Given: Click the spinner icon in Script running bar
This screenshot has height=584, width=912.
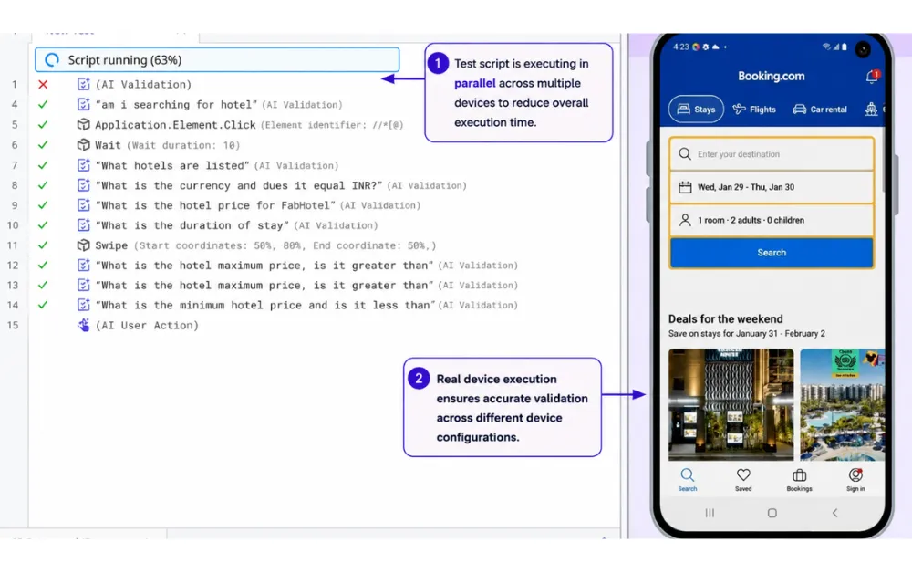Looking at the screenshot, I should click(x=52, y=60).
